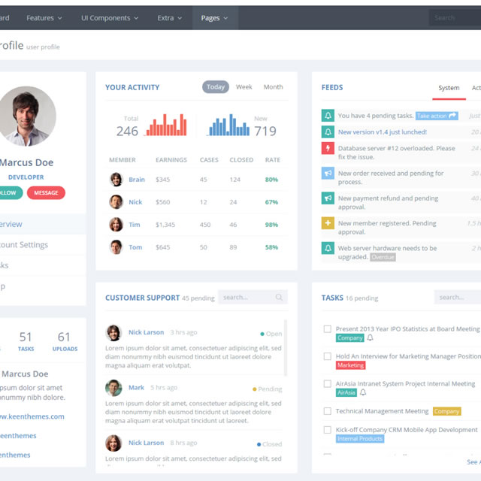Screen dimensions: 481x481
Task: Open Nick's avatar in activity table
Action: (x=116, y=202)
